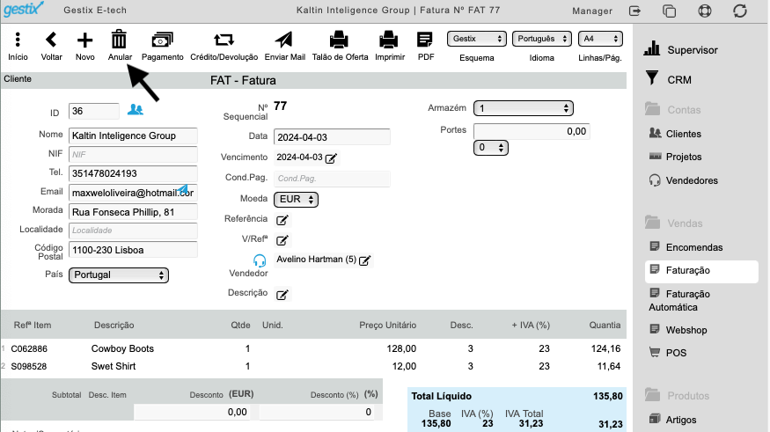This screenshot has width=770, height=432.
Task: Open Webshop in the sidebar
Action: 686,331
